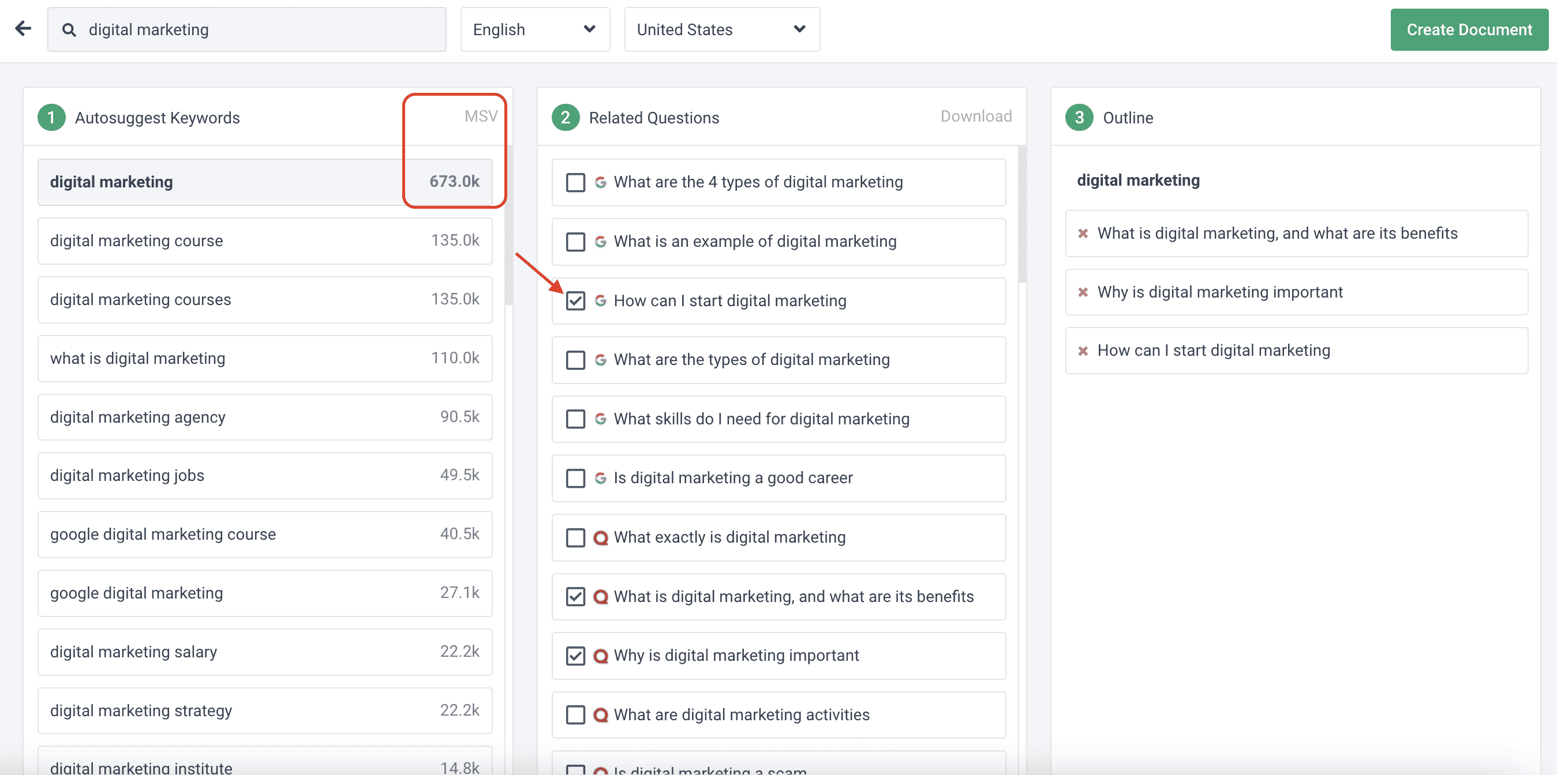This screenshot has width=1557, height=775.
Task: Remove 'How can I start digital marketing' from outline
Action: pyautogui.click(x=1083, y=351)
